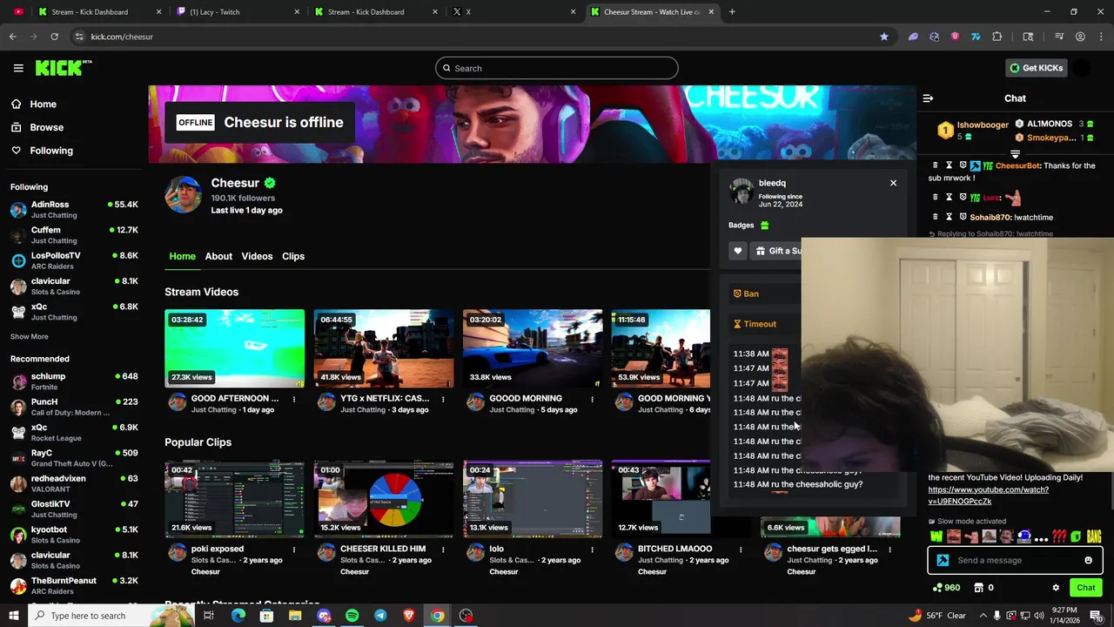This screenshot has height=627, width=1114.
Task: Timeout CheesurBot with the hourglass icon
Action: pyautogui.click(x=950, y=165)
